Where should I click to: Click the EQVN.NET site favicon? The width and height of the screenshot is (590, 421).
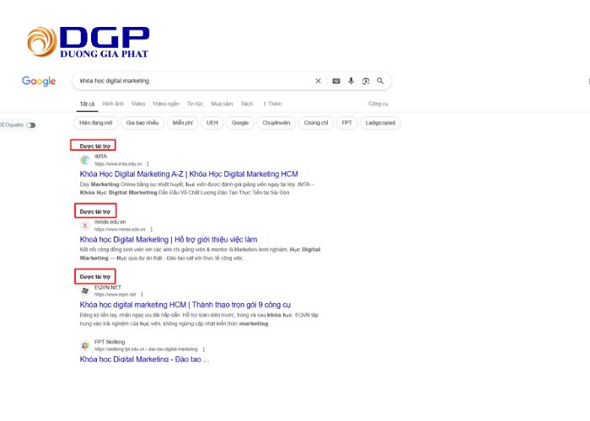pyautogui.click(x=85, y=290)
